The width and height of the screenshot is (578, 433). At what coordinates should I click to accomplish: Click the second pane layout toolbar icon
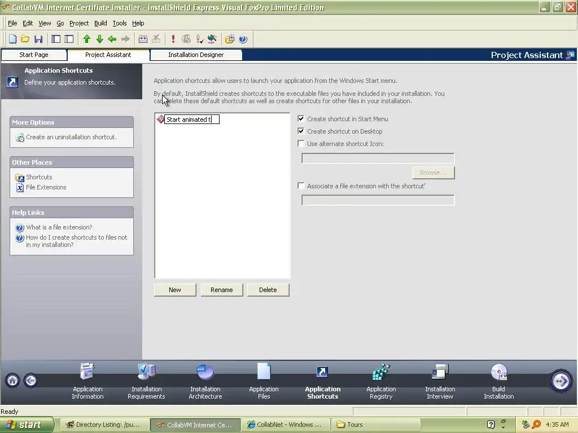(69, 39)
